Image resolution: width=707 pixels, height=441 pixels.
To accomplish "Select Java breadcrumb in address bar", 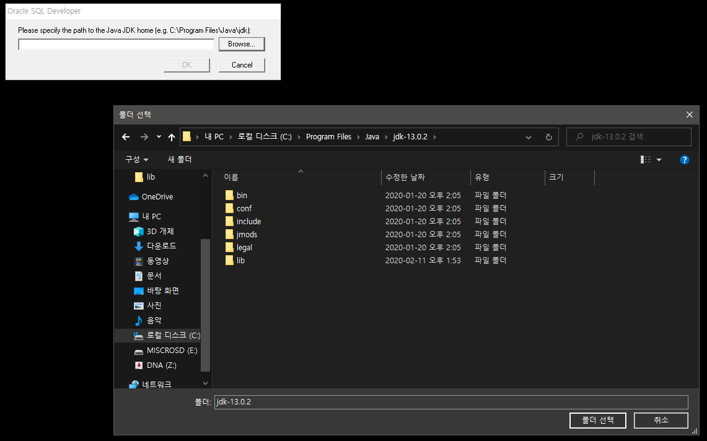I will 372,137.
